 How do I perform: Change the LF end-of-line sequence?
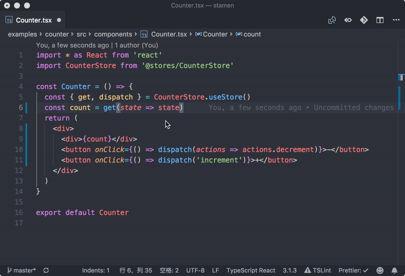[x=216, y=270]
